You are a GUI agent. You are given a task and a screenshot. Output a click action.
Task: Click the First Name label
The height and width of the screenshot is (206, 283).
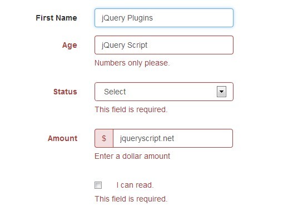pos(56,18)
